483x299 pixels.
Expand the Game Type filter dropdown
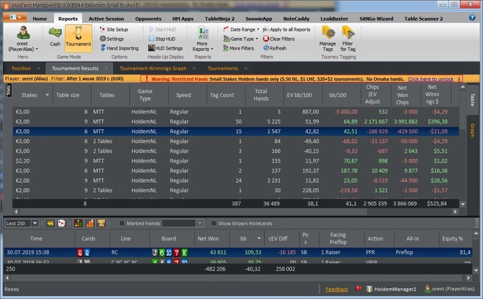(241, 39)
